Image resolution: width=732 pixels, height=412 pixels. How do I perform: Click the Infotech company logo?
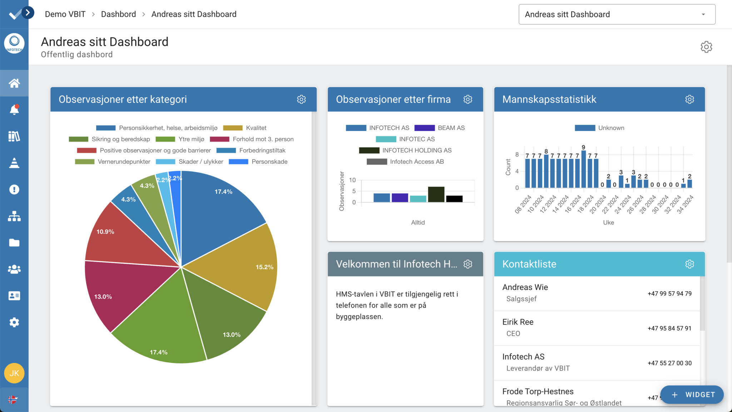[x=14, y=44]
